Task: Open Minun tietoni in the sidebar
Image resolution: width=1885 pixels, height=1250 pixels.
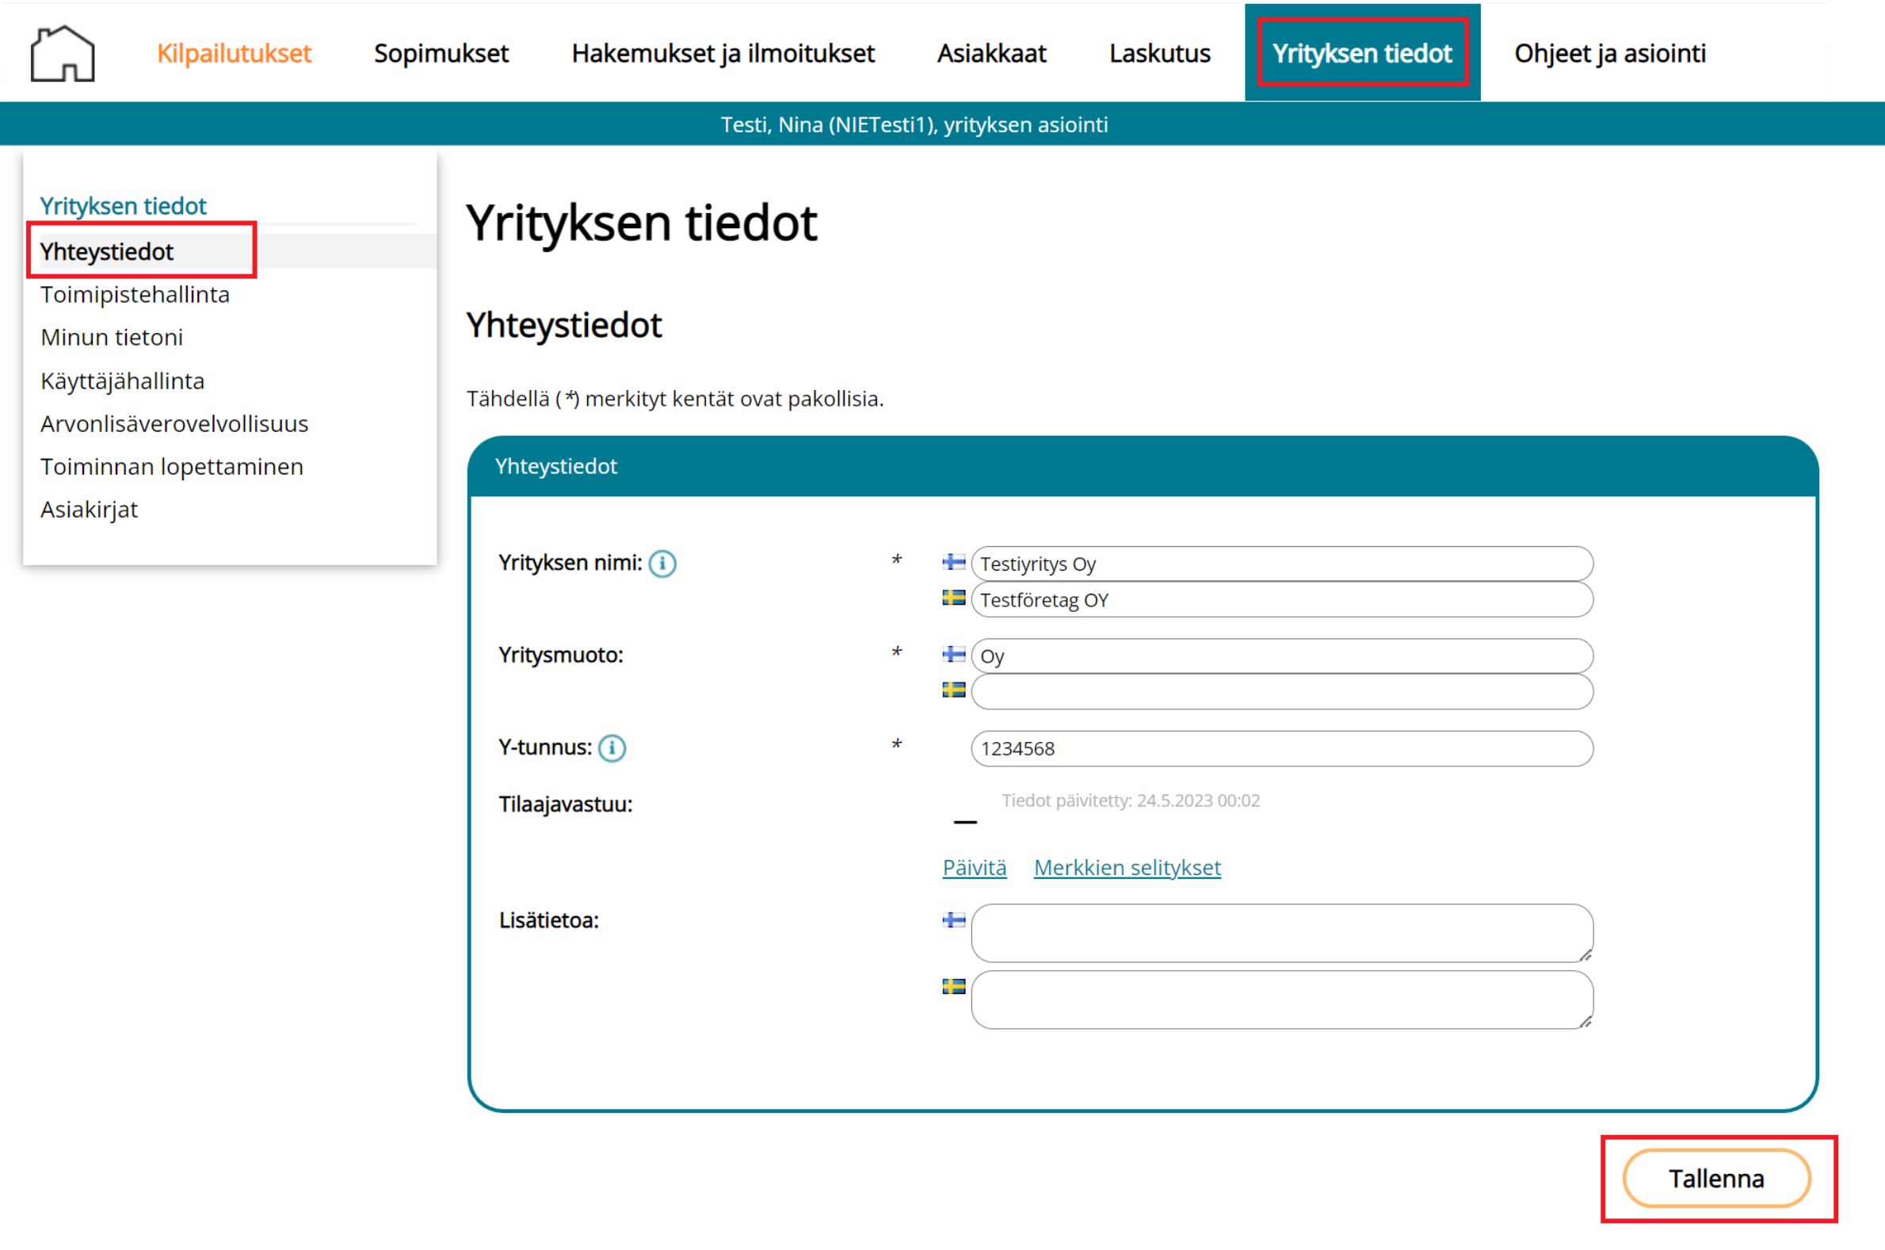Action: click(112, 338)
